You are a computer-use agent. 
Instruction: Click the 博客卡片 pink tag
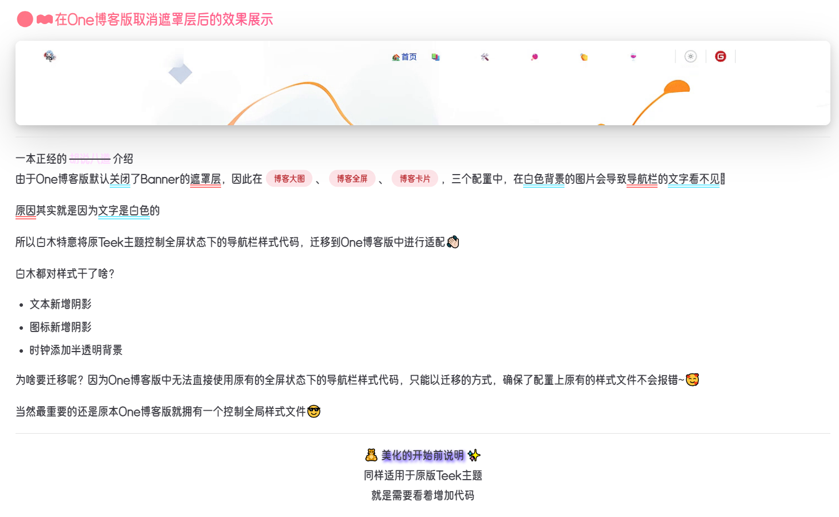click(x=415, y=179)
